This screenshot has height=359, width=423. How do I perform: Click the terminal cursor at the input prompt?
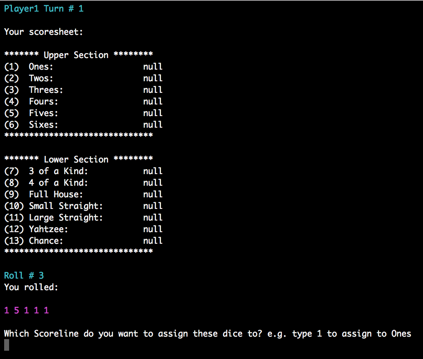click(x=6, y=345)
